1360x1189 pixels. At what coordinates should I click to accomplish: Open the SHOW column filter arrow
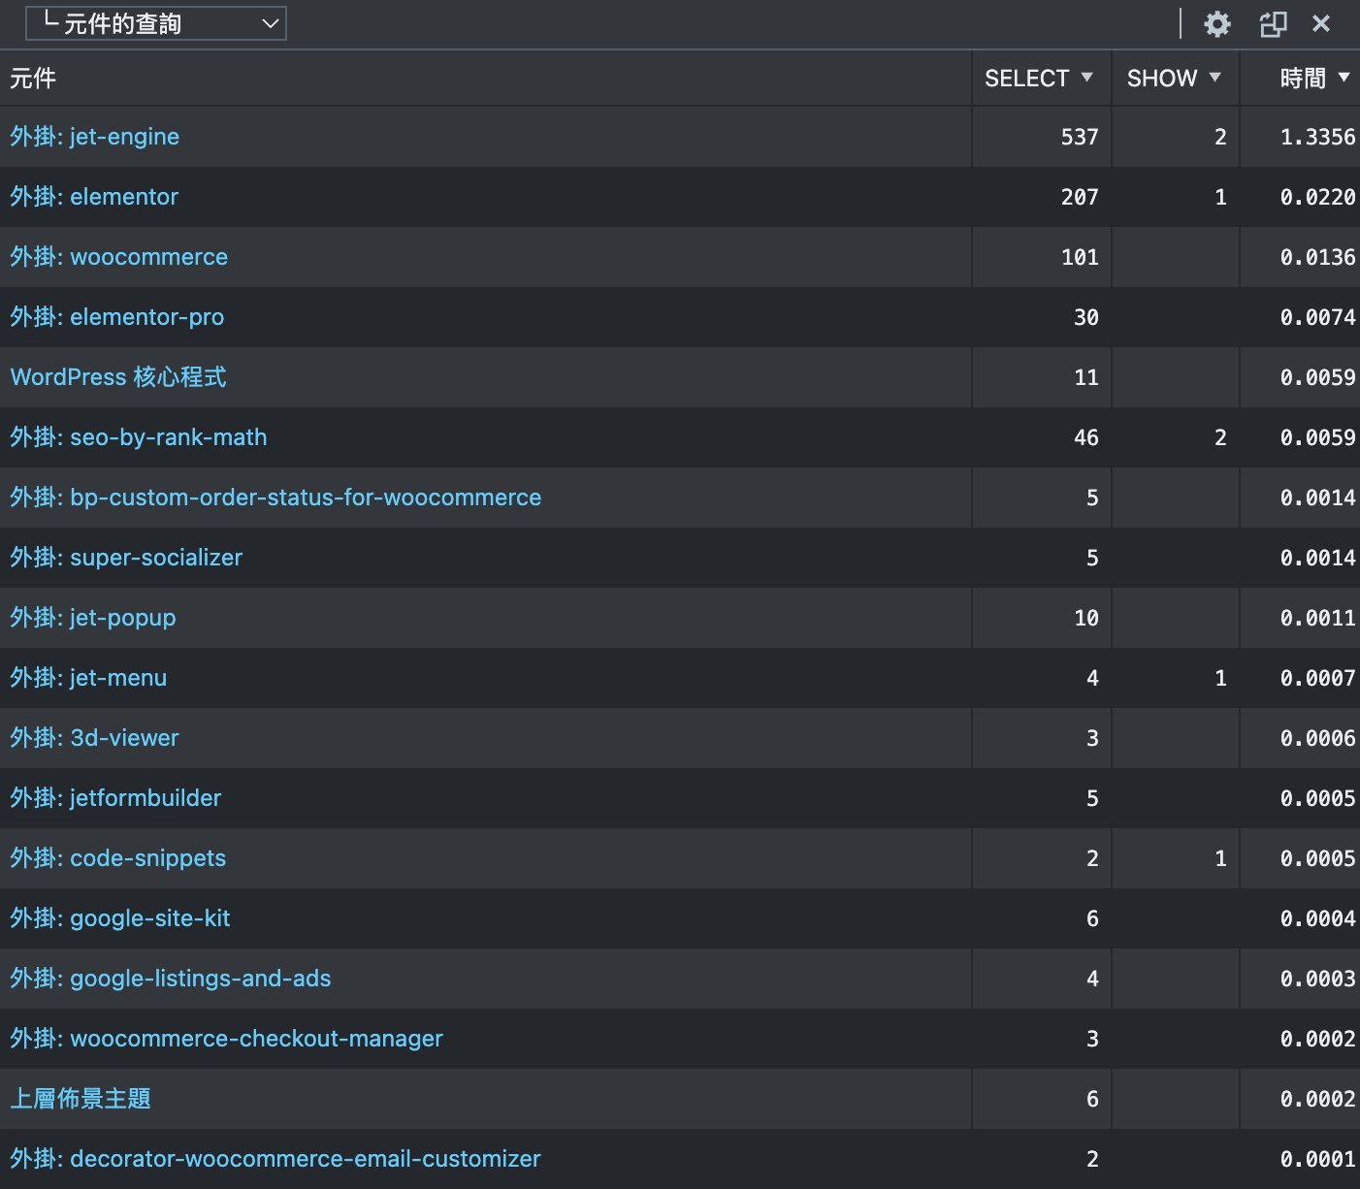1215,78
